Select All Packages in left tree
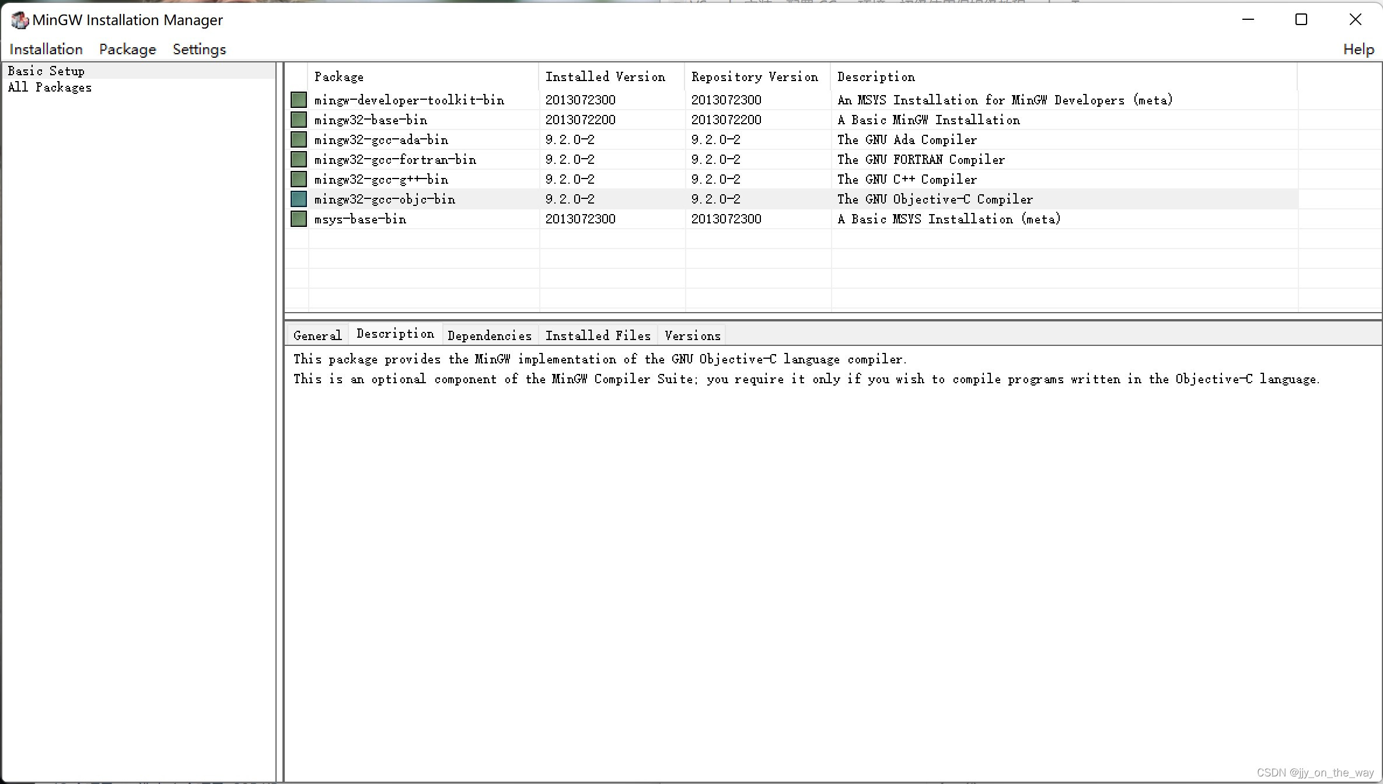The width and height of the screenshot is (1383, 784). (50, 87)
